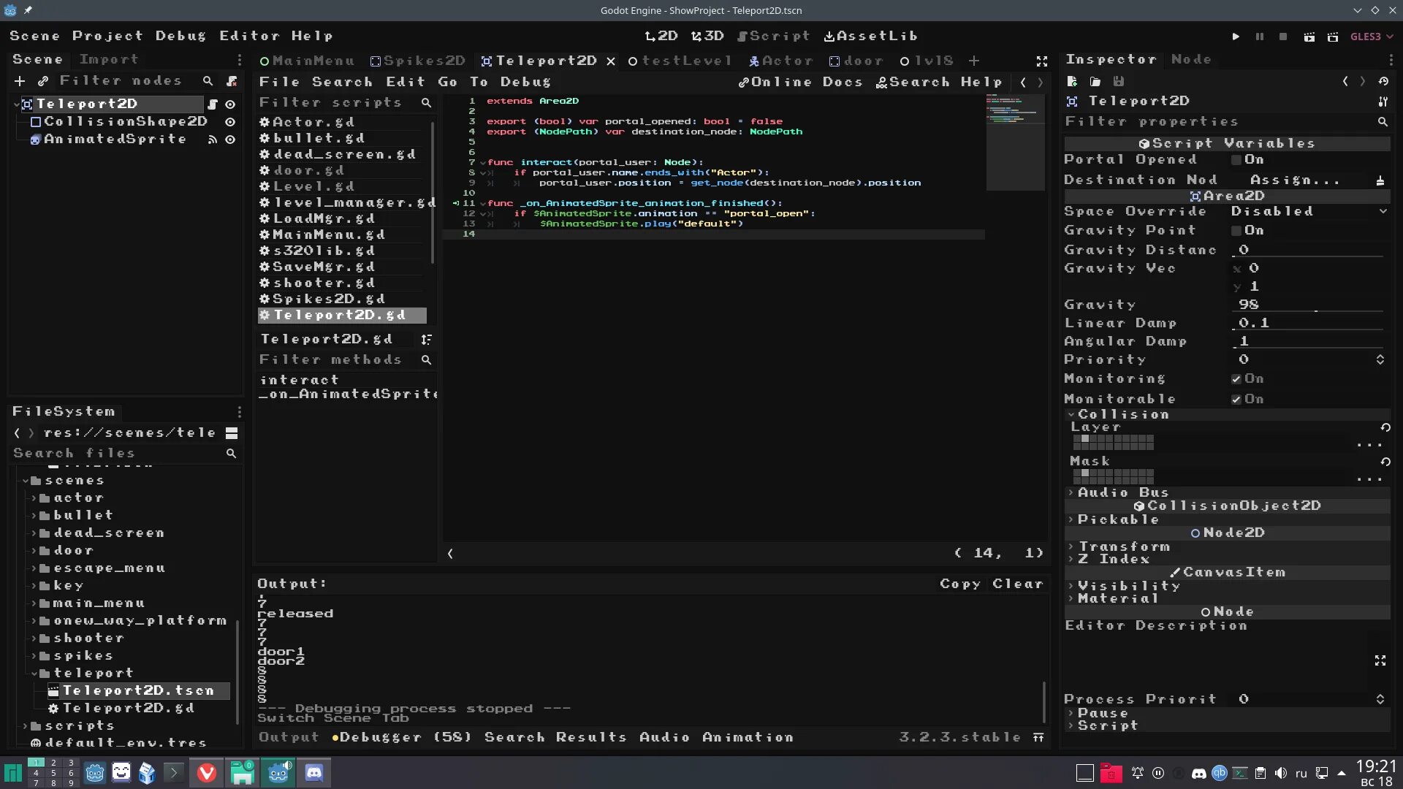Open the Space Override dropdown

click(x=1309, y=212)
